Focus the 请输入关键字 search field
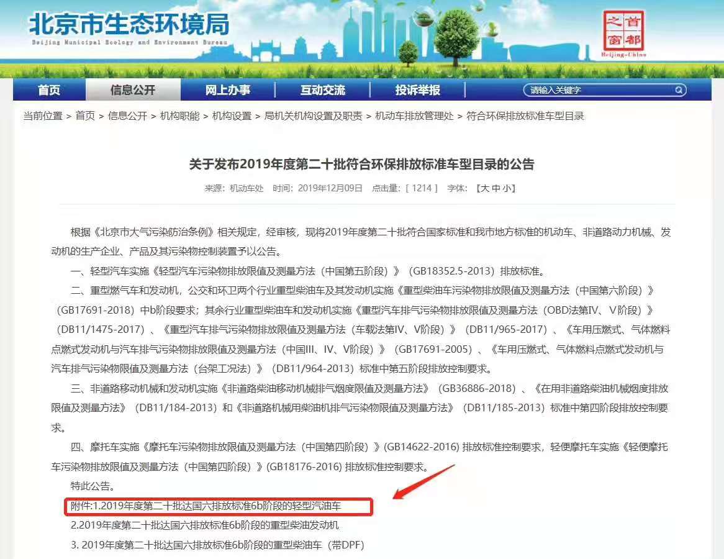Image resolution: width=724 pixels, height=559 pixels. pos(596,90)
